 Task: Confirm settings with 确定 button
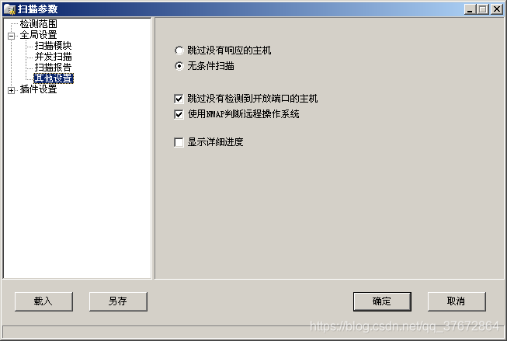pos(382,301)
